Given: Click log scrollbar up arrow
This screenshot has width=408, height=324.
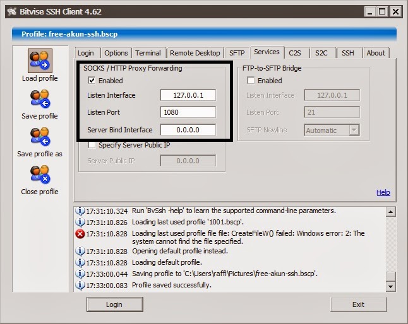Looking at the screenshot, I should pos(390,212).
